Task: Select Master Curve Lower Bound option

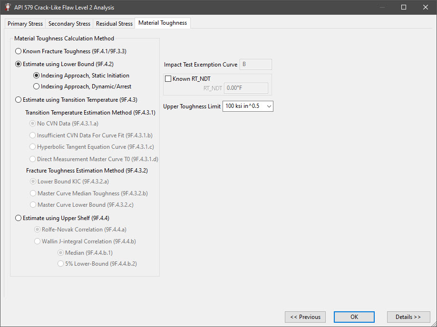Action: pyautogui.click(x=82, y=205)
